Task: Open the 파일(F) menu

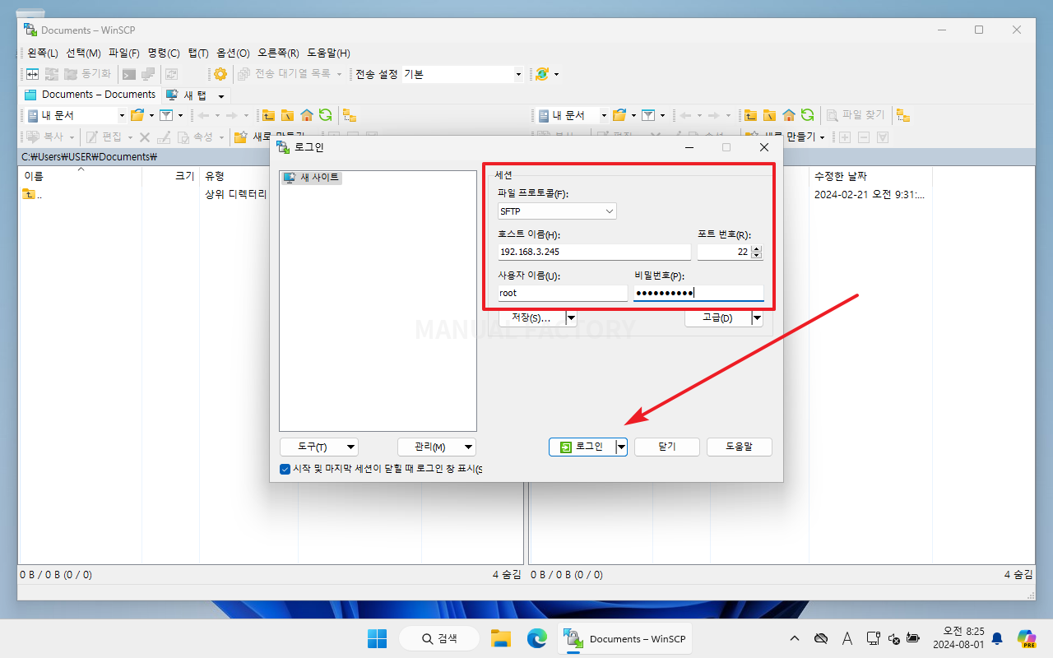Action: pos(124,53)
